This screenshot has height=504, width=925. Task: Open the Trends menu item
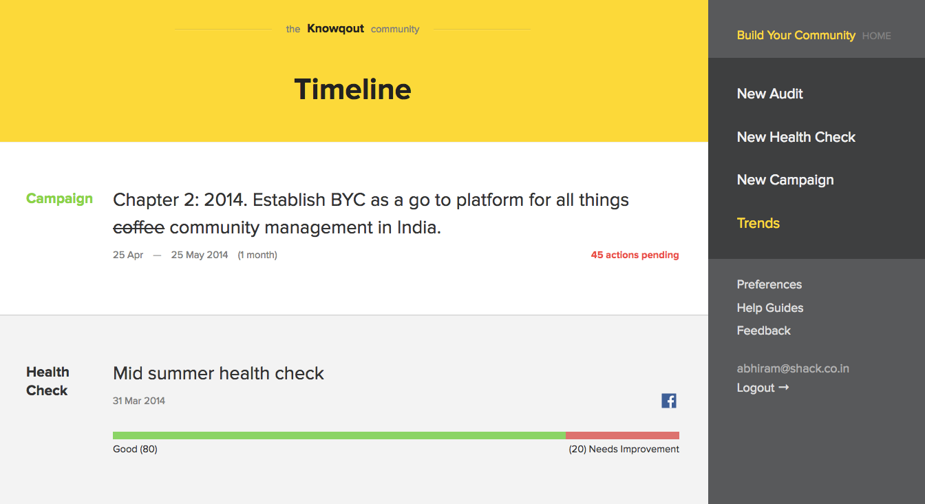tap(758, 223)
